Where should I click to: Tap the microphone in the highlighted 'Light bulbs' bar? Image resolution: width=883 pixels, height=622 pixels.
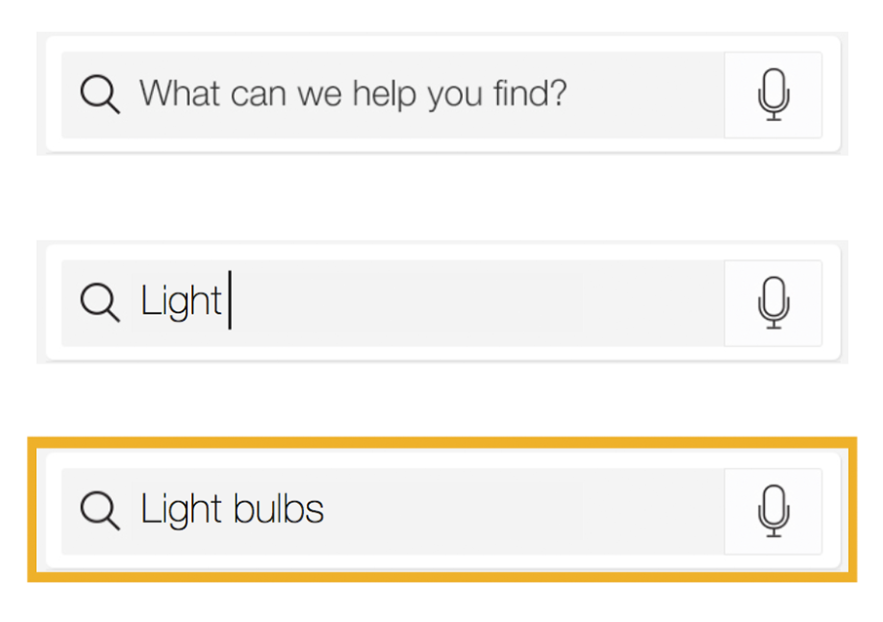click(773, 511)
